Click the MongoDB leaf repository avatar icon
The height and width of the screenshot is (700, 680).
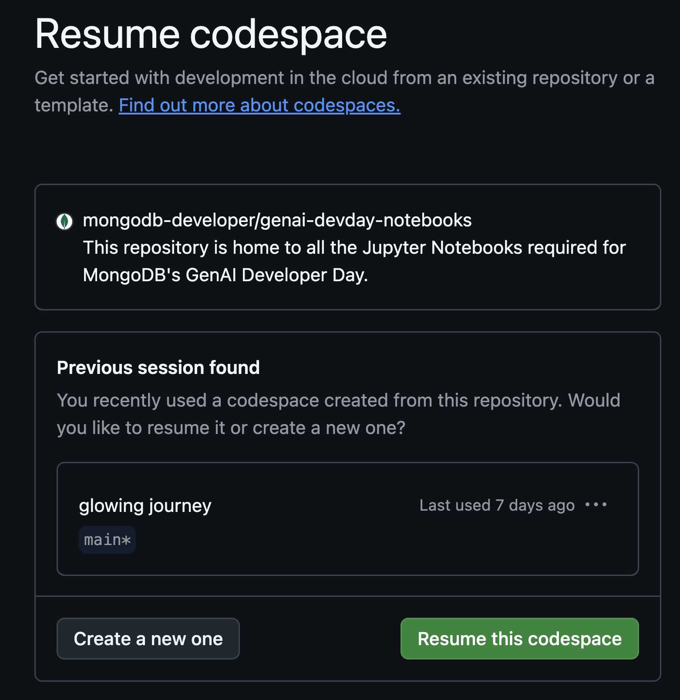coord(64,221)
